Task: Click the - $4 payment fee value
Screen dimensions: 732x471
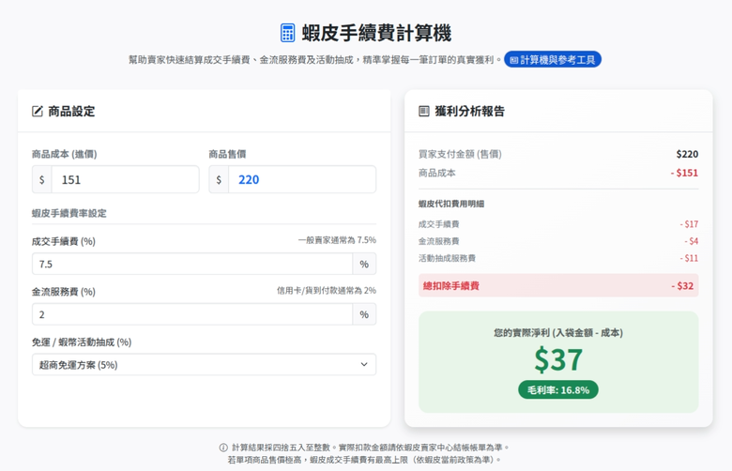Action: click(x=692, y=241)
